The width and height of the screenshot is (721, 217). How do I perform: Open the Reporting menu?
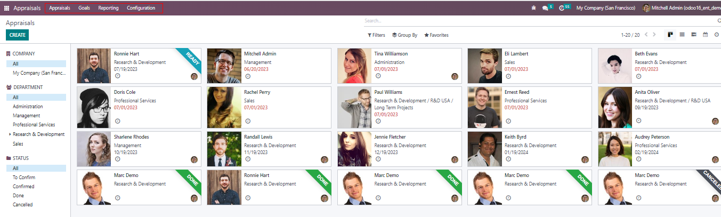click(108, 8)
